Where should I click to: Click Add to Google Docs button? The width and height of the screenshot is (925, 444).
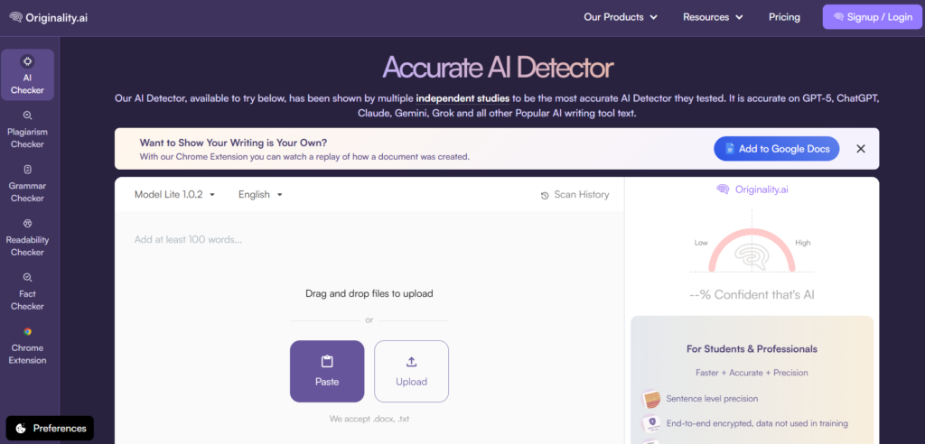coord(776,149)
